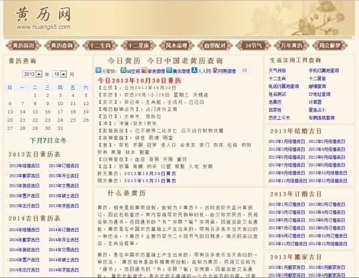Open the 万年黄历 navigation tab
This screenshot has width=359, height=278.
pyautogui.click(x=291, y=46)
